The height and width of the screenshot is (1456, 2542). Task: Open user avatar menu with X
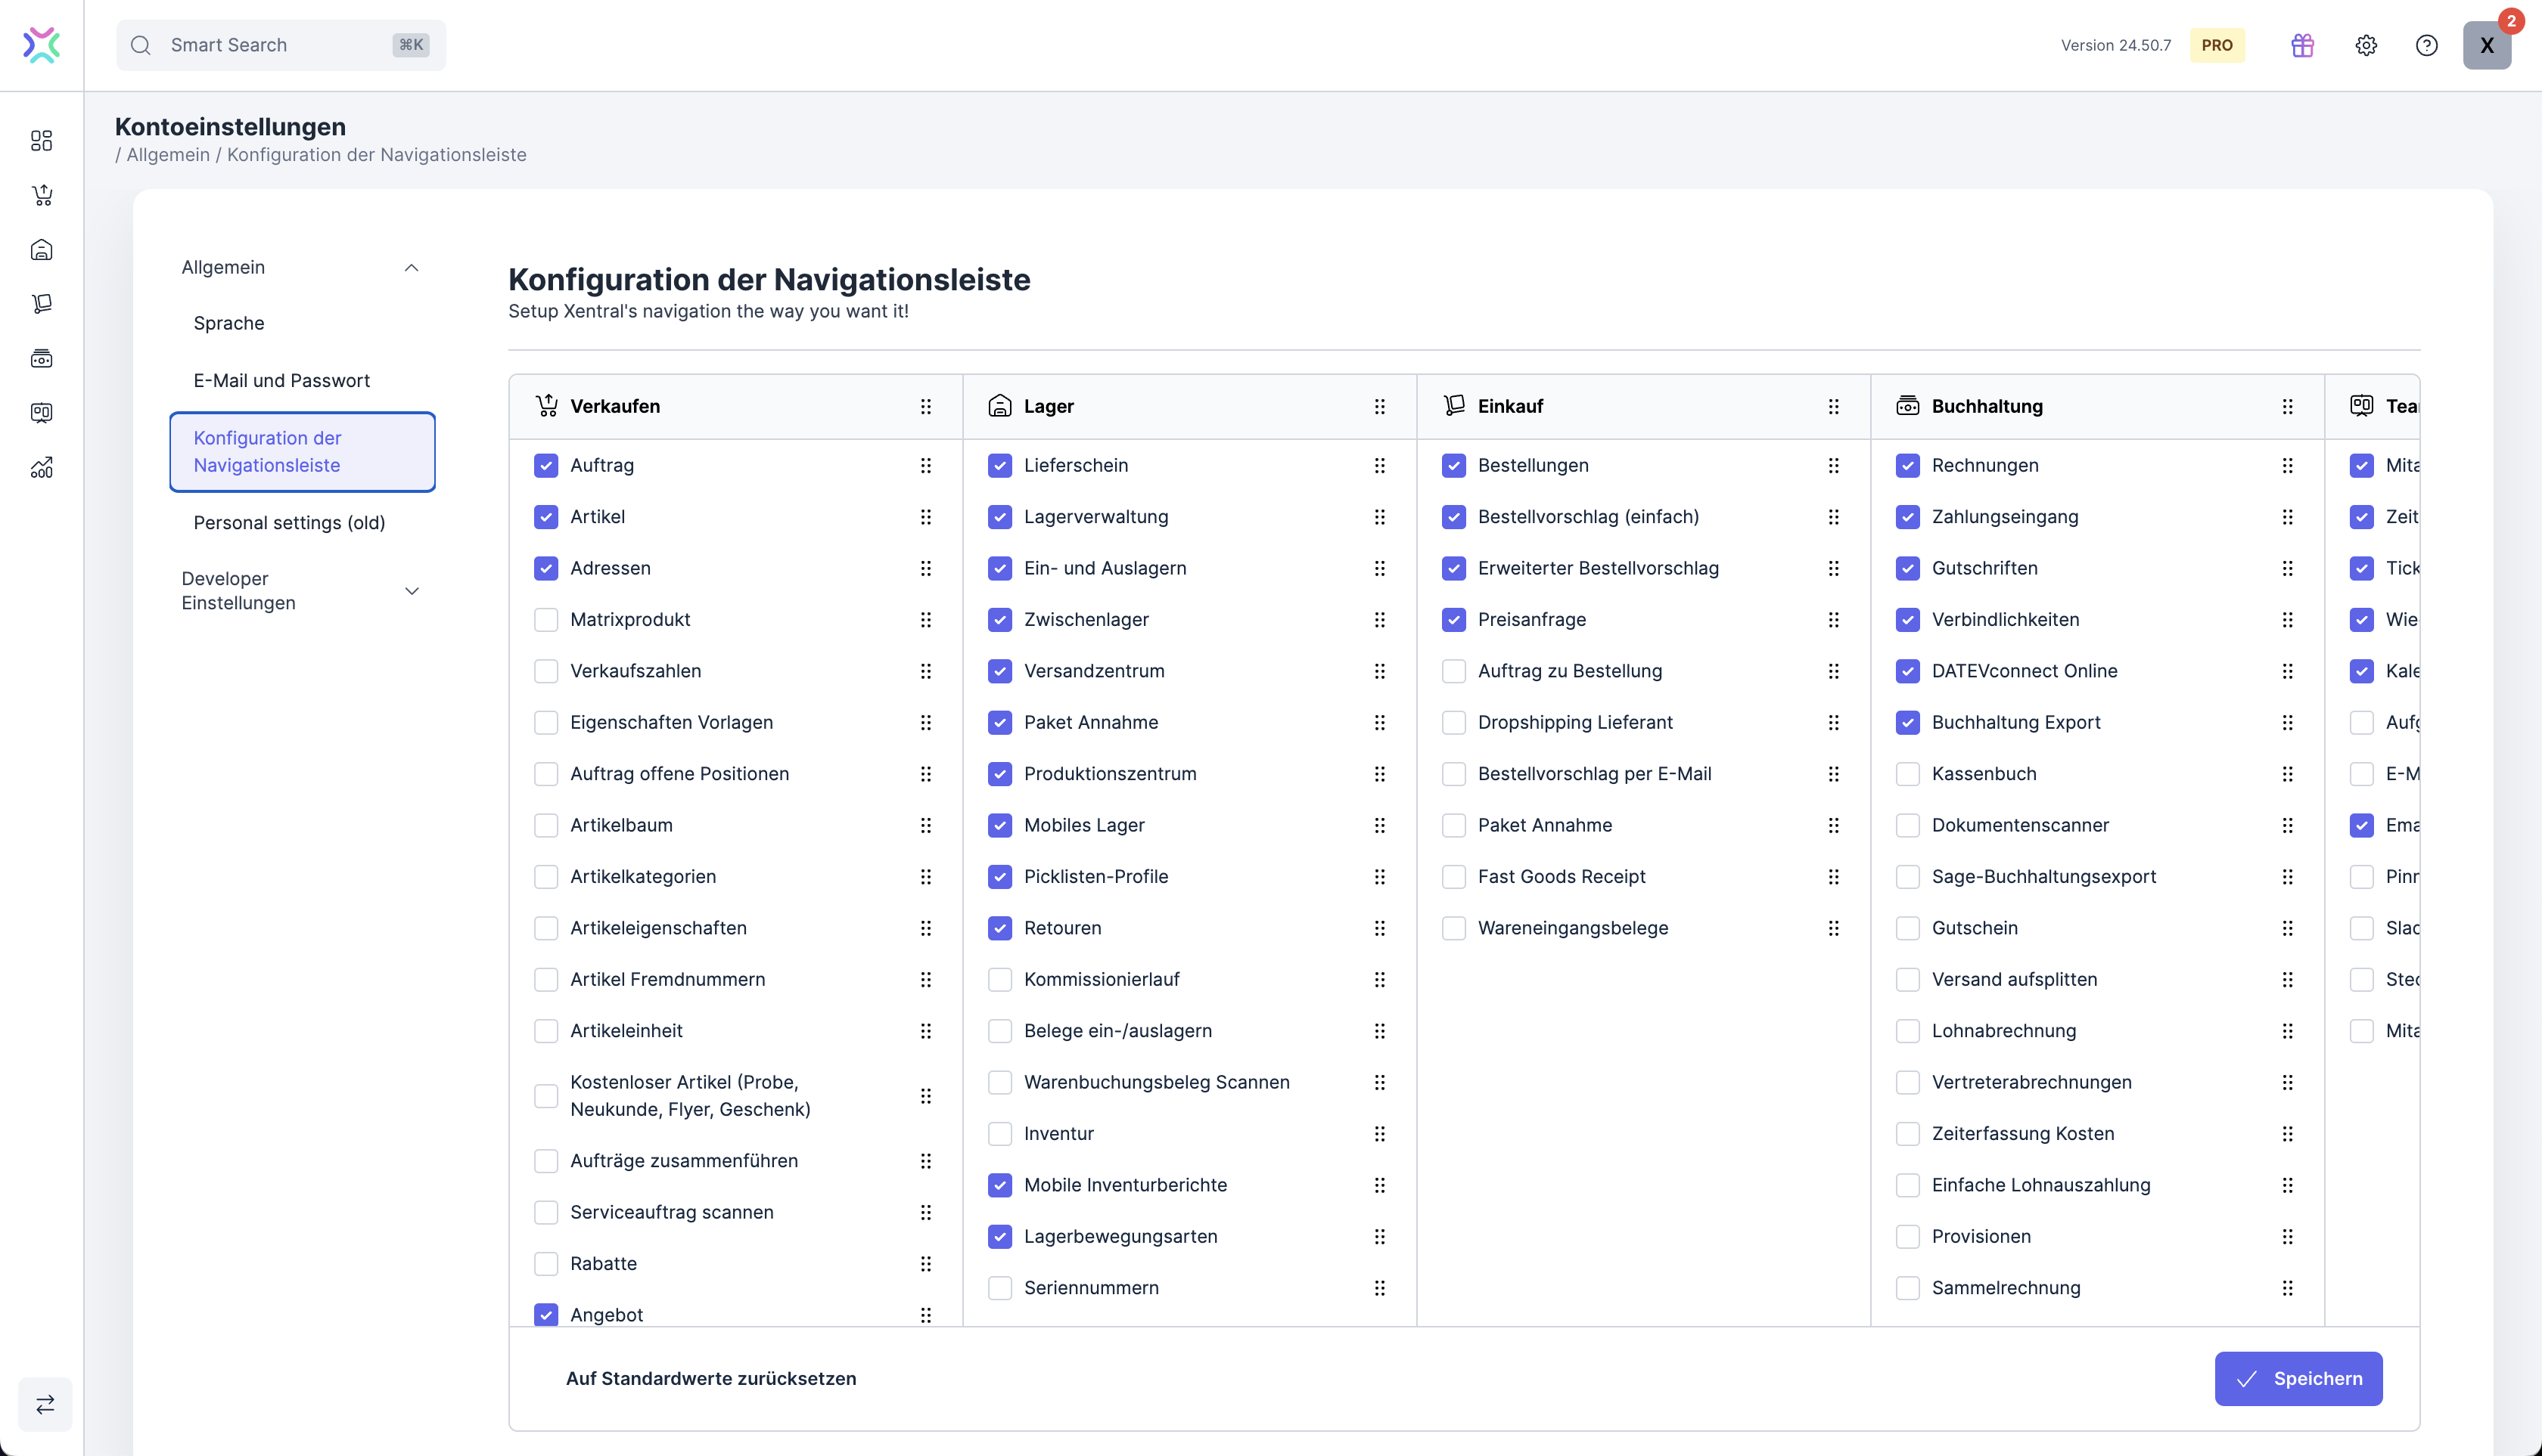click(x=2486, y=45)
